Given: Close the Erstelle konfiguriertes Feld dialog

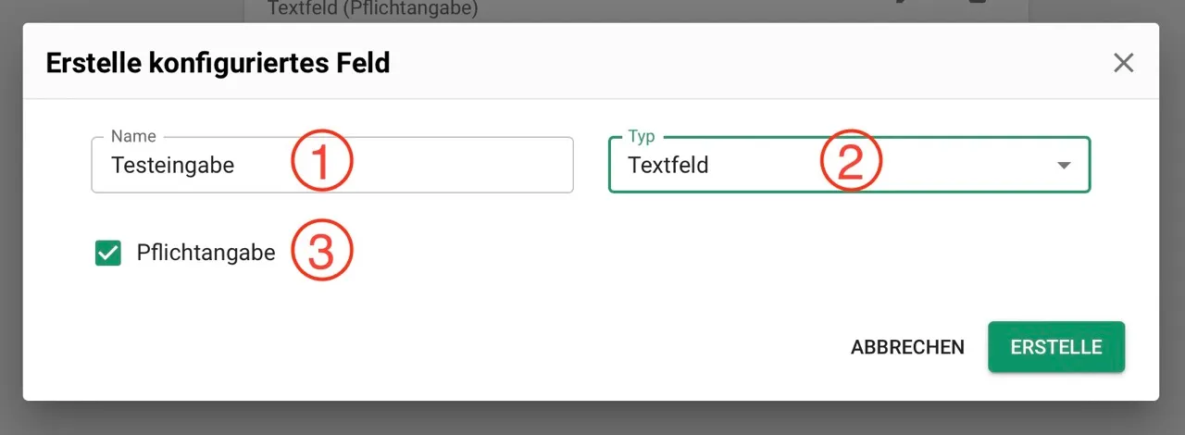Looking at the screenshot, I should [1123, 63].
